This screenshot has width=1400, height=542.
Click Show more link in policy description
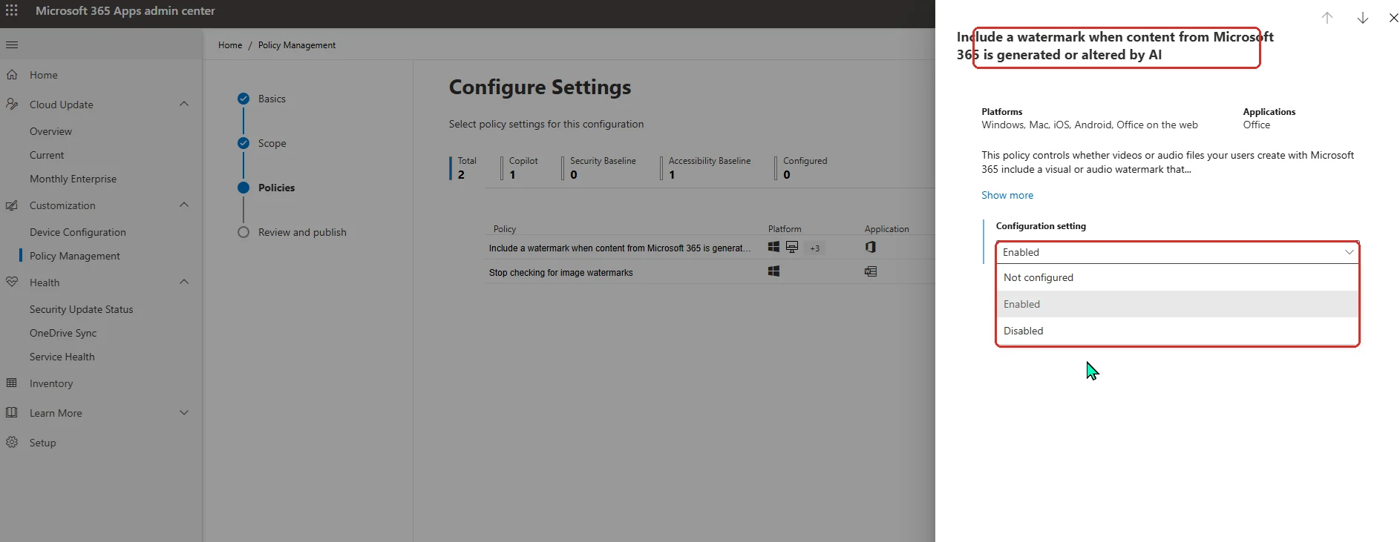click(1007, 195)
